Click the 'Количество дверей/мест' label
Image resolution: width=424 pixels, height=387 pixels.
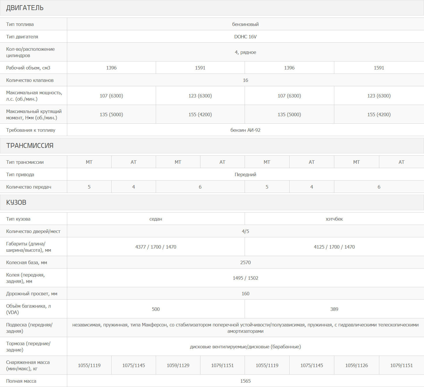[33, 231]
